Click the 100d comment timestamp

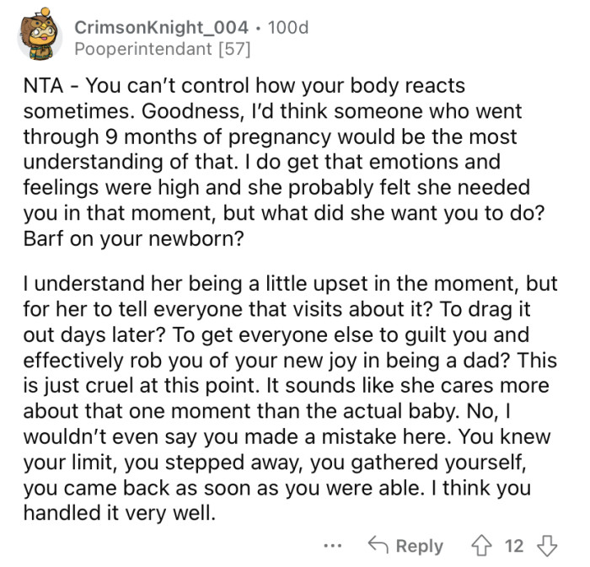click(287, 27)
